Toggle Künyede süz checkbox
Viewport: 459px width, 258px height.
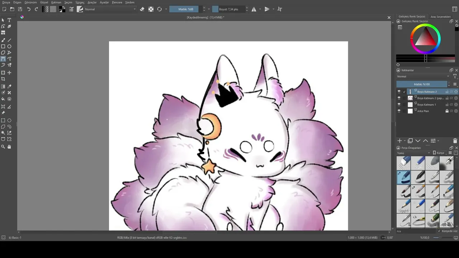pos(439,231)
